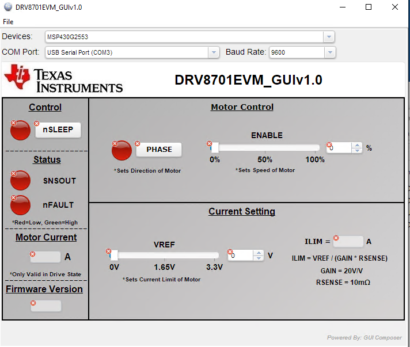Click the 'RSENSE = 10mΩ' text
The image size is (410, 347).
343,283
